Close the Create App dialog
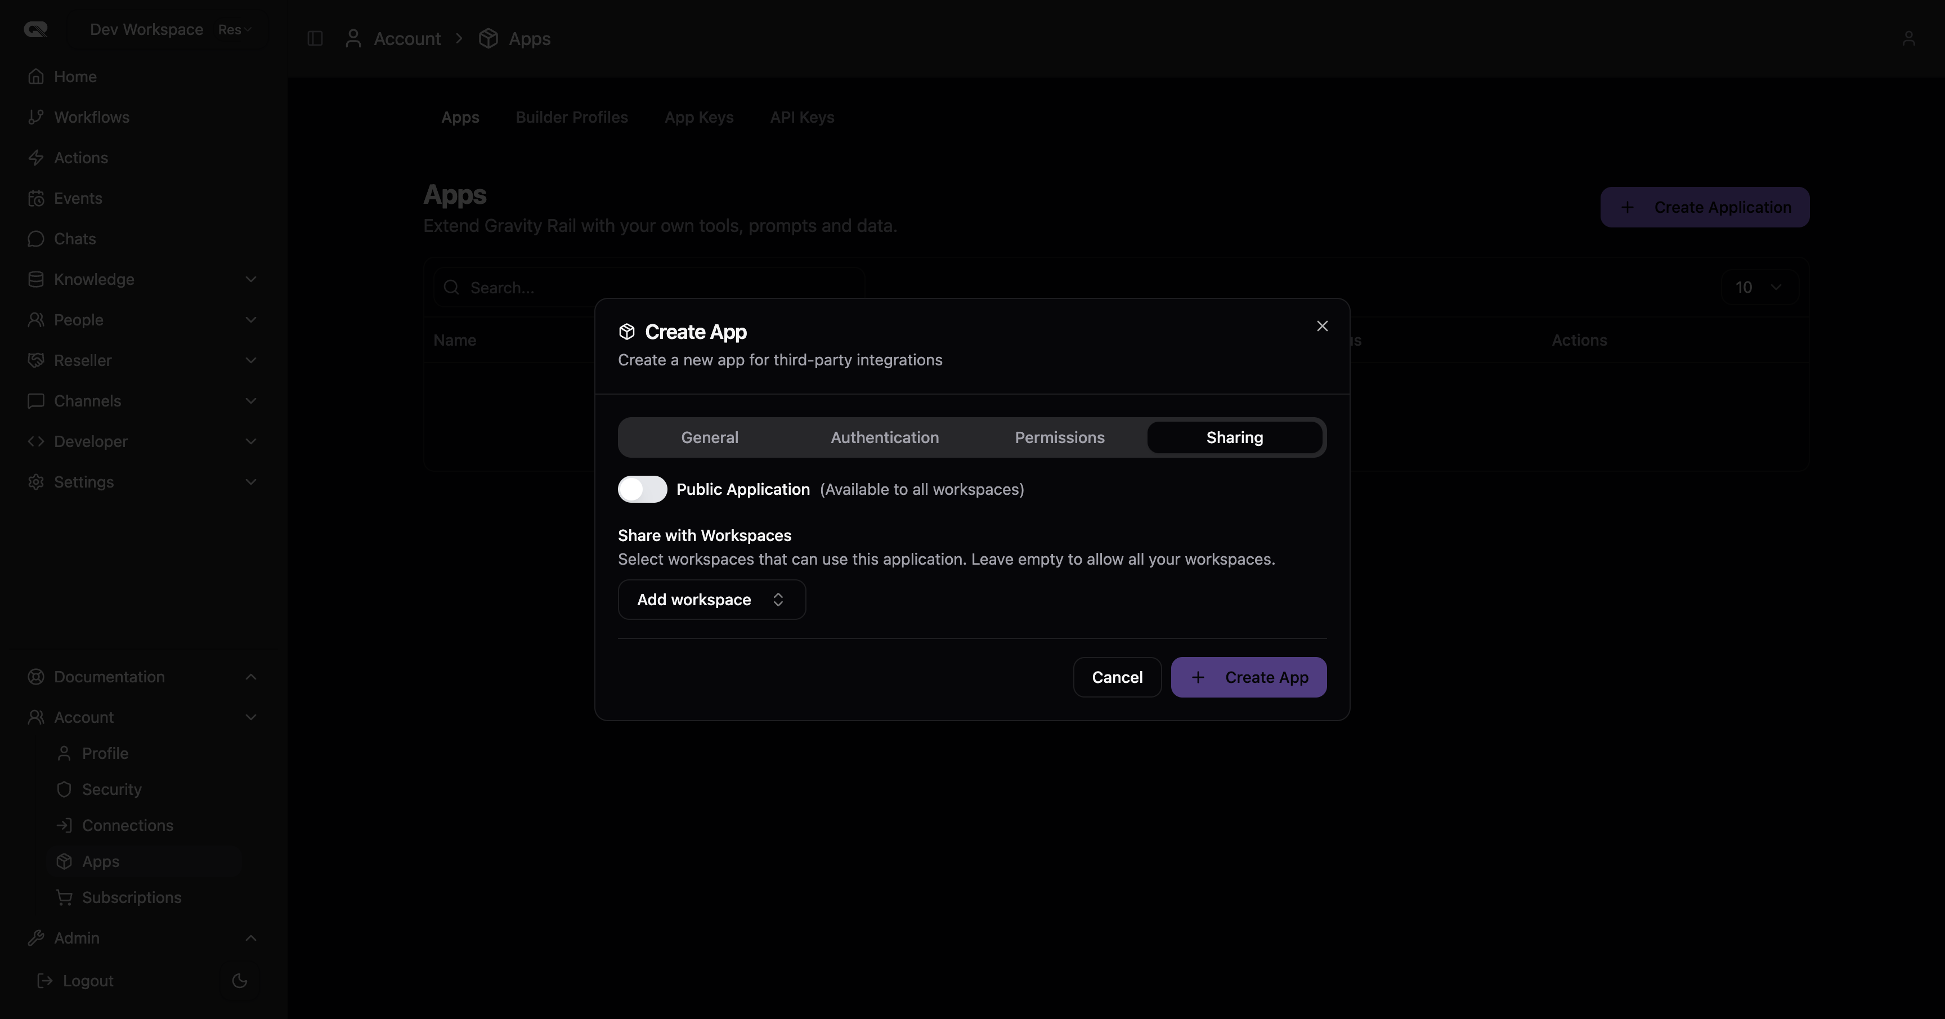The width and height of the screenshot is (1945, 1019). point(1322,327)
